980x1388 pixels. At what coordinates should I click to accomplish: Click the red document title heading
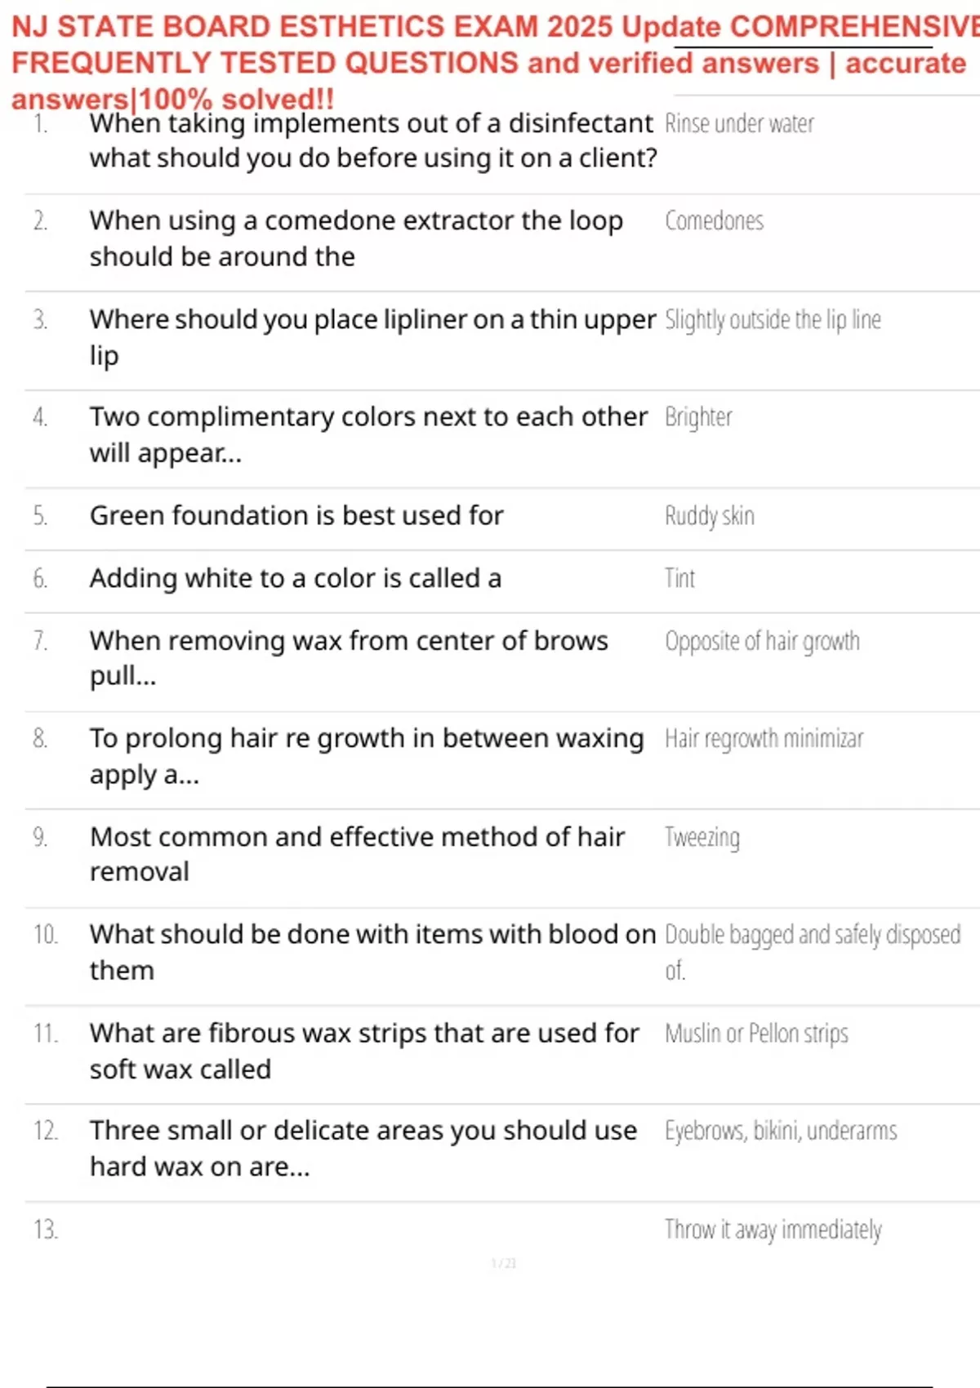pyautogui.click(x=490, y=62)
